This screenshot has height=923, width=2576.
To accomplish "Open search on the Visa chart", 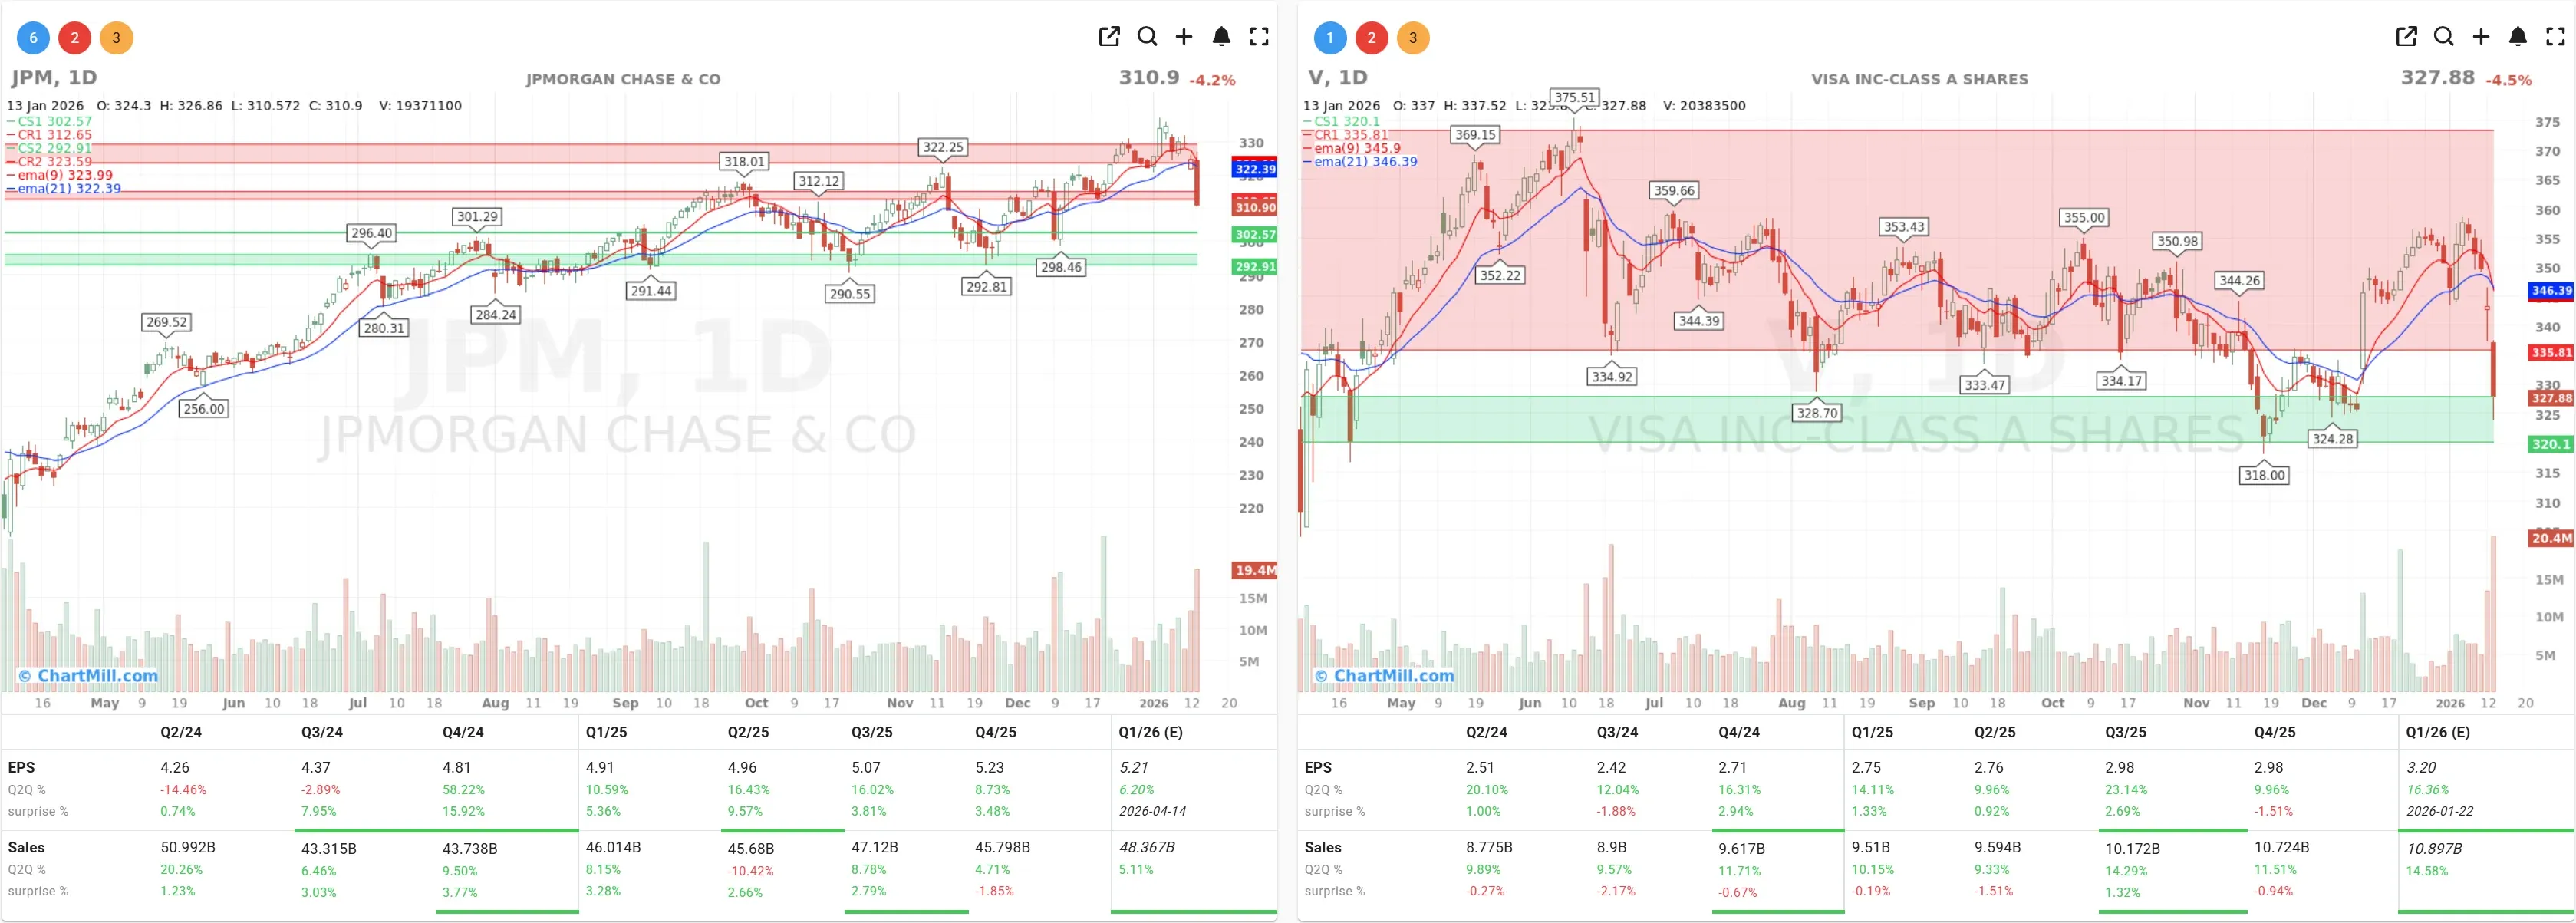I will tap(2442, 36).
